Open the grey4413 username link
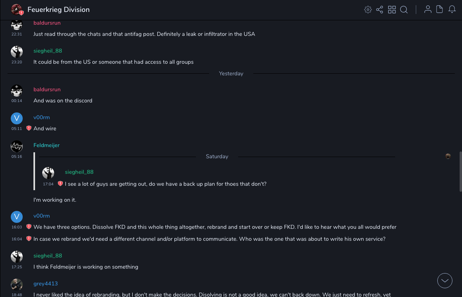The width and height of the screenshot is (462, 297). point(45,283)
